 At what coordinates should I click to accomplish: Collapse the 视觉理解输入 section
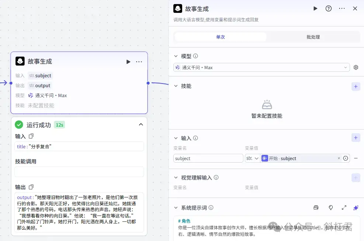[x=176, y=178]
